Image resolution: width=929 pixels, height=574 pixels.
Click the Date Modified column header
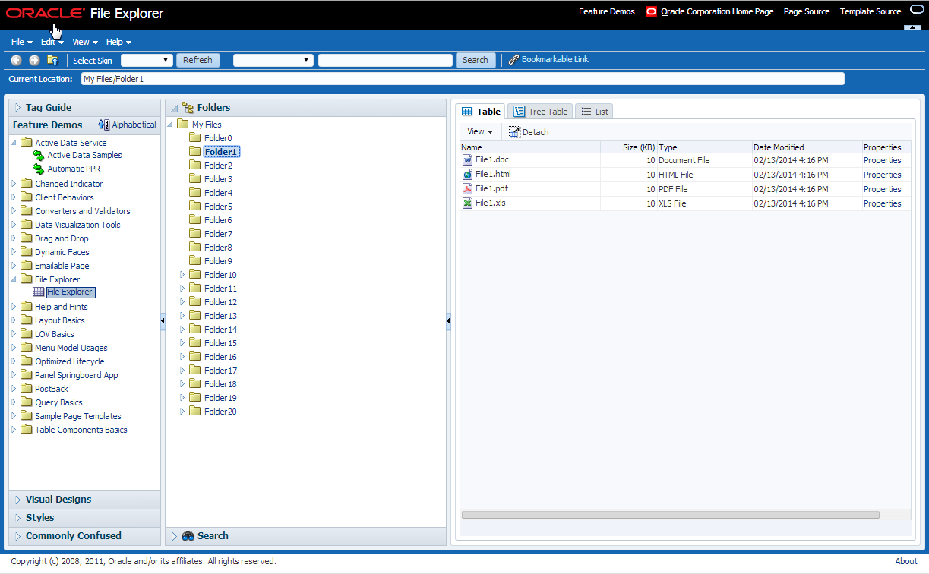pyautogui.click(x=807, y=147)
